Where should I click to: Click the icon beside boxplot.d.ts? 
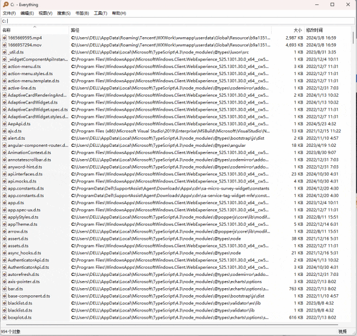[x=4, y=318]
